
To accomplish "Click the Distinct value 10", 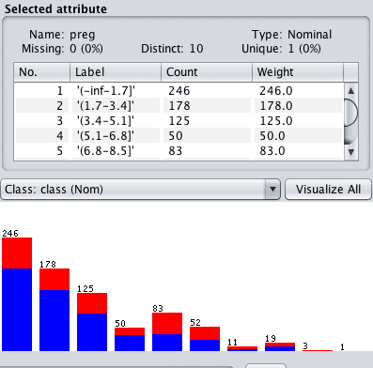I will click(196, 49).
